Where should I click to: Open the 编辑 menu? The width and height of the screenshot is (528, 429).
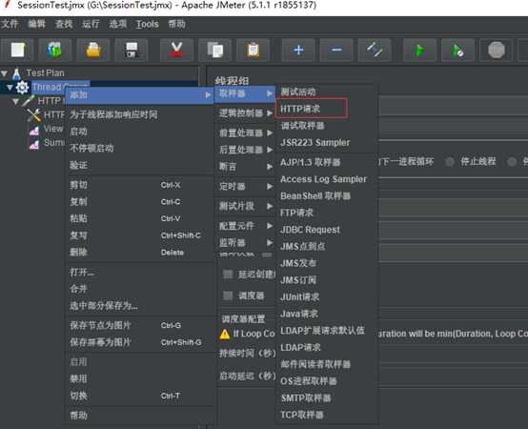click(36, 24)
